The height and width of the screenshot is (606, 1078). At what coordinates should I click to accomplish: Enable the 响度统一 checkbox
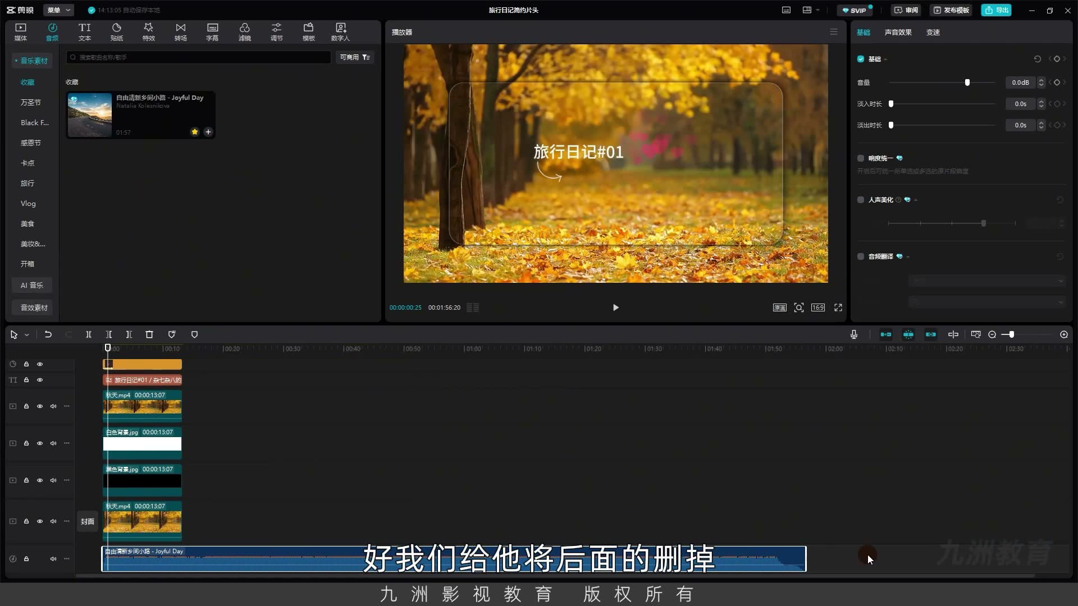[x=860, y=158]
